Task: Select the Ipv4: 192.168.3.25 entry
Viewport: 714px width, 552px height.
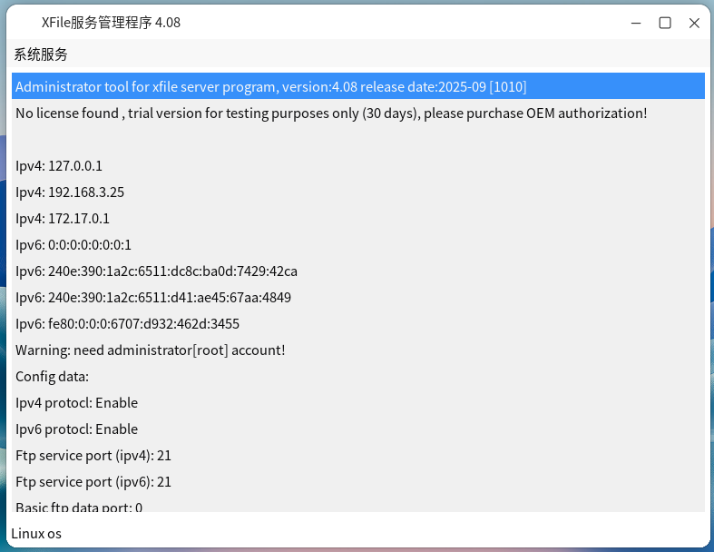Action: click(x=70, y=192)
